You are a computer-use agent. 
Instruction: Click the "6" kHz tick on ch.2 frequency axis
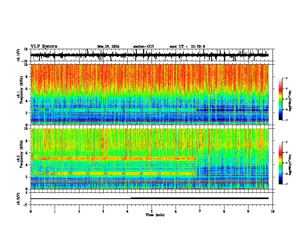(27, 153)
